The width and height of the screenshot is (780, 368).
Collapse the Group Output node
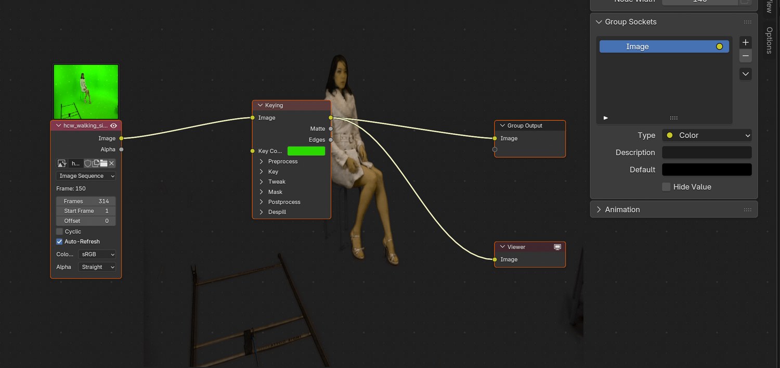click(502, 125)
